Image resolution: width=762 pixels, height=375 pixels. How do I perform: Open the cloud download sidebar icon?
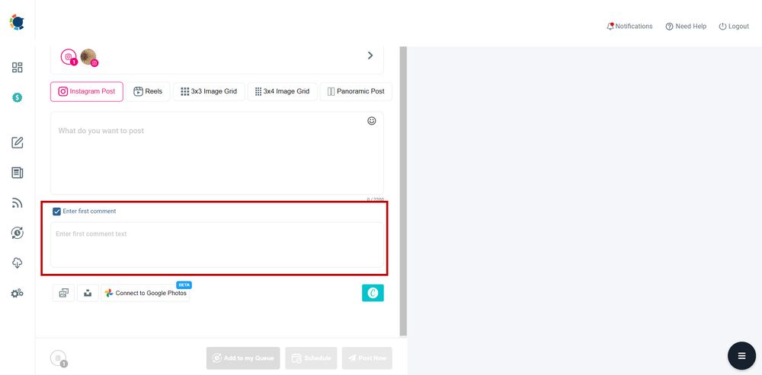17,263
